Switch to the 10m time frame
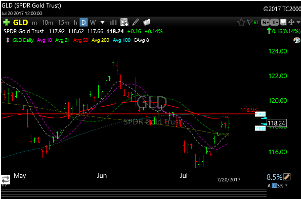This screenshot has height=199, width=301. pyautogui.click(x=47, y=23)
